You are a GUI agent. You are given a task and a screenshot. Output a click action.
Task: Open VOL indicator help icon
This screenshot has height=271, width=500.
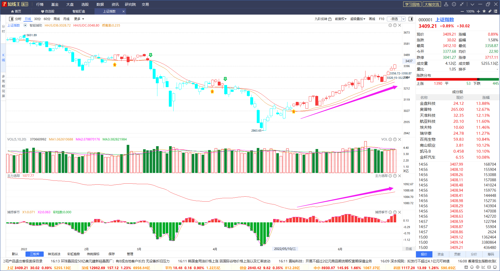pos(395,139)
